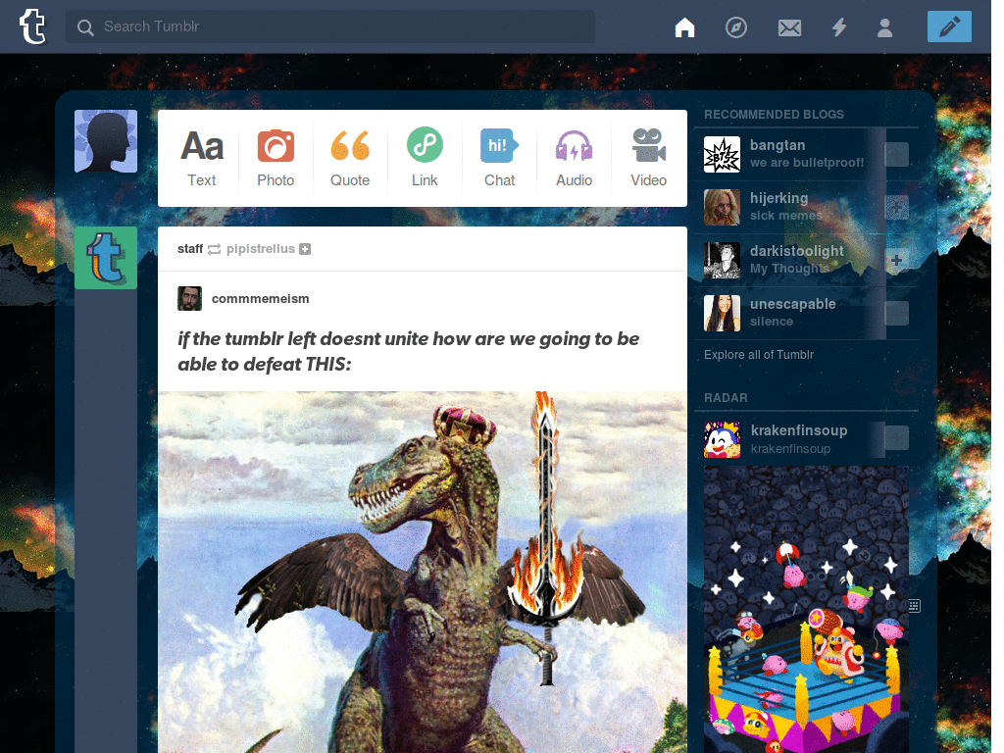Open the darkistoolight blog link

(797, 251)
